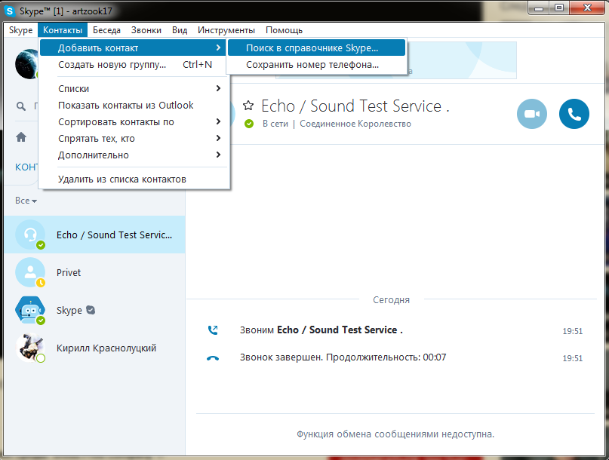This screenshot has width=609, height=460.
Task: Select the Privet contact row
Action: click(x=95, y=272)
